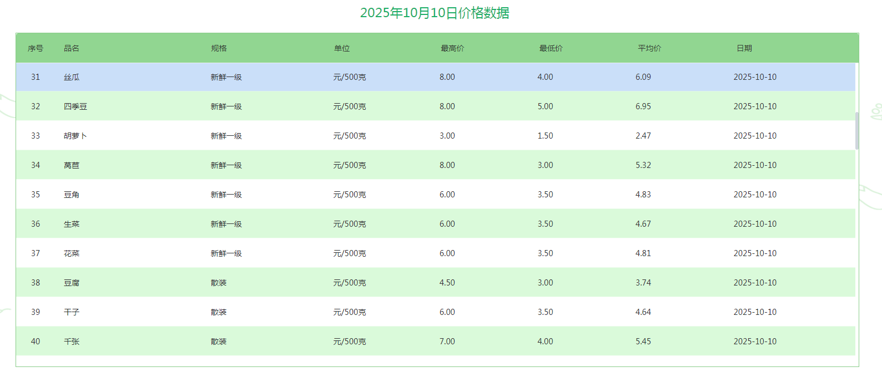Click the 日期 column header
The height and width of the screenshot is (372, 882).
click(x=744, y=48)
